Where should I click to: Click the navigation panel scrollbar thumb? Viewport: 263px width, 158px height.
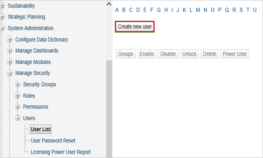coord(109,109)
